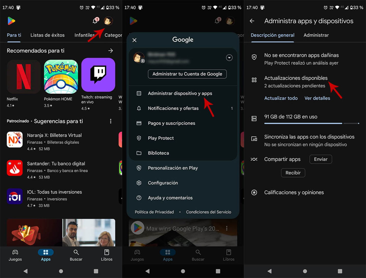Open Libros in first screen bottom bar
366x278 pixels.
[x=106, y=255]
